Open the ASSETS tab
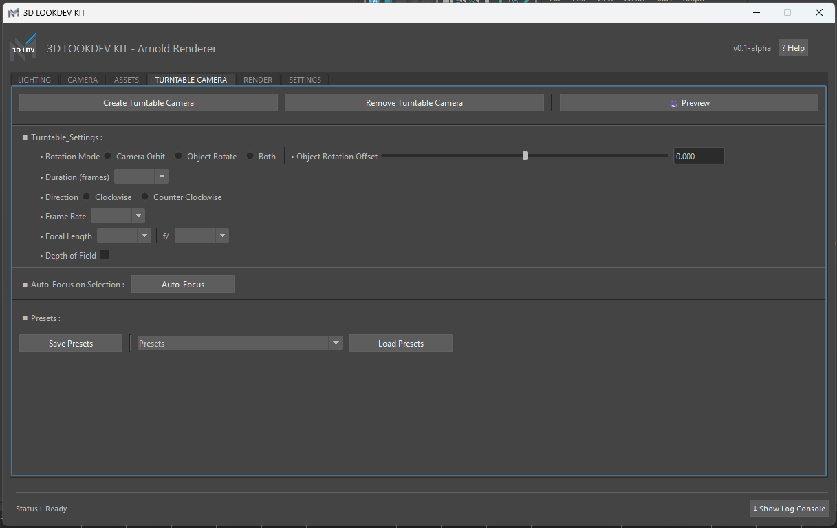The height and width of the screenshot is (528, 837). point(127,80)
